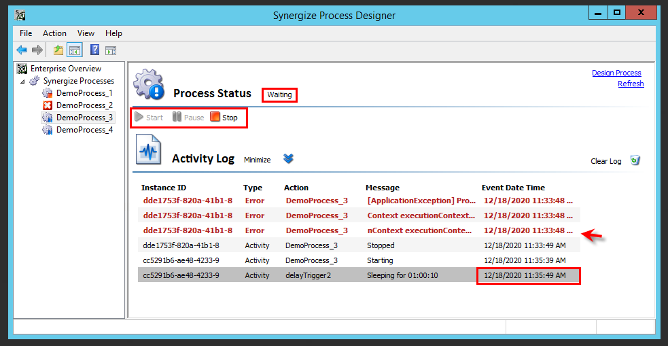Select the 'Sleeping for 01:00:10' message
The image size is (668, 346).
point(402,276)
